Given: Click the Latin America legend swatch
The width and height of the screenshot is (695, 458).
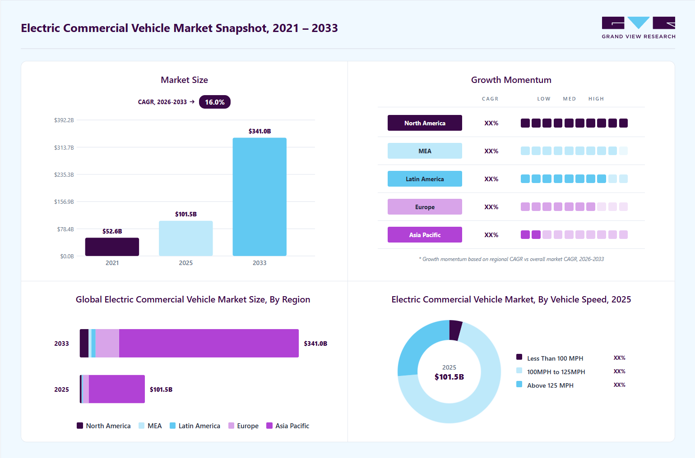Looking at the screenshot, I should pos(172,426).
